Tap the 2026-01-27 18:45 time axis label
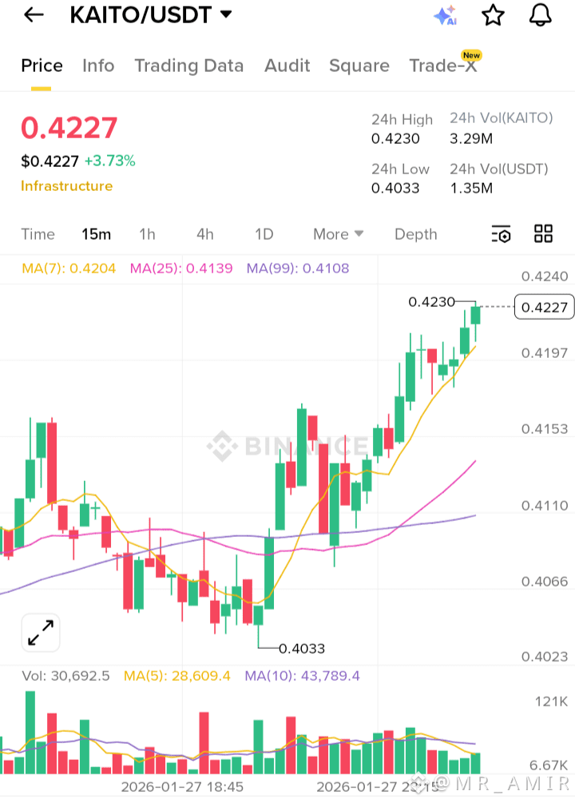The width and height of the screenshot is (575, 803). pos(182,787)
